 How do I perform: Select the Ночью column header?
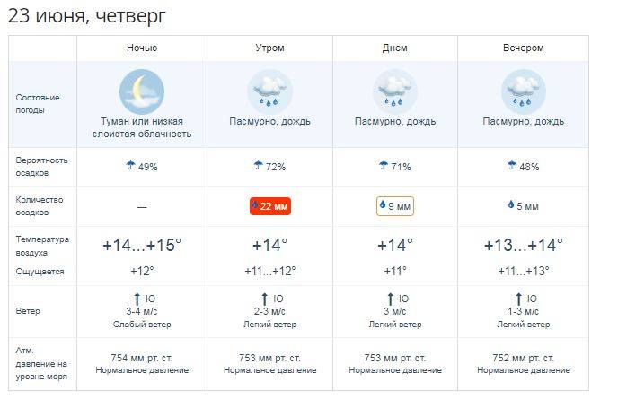click(x=142, y=48)
